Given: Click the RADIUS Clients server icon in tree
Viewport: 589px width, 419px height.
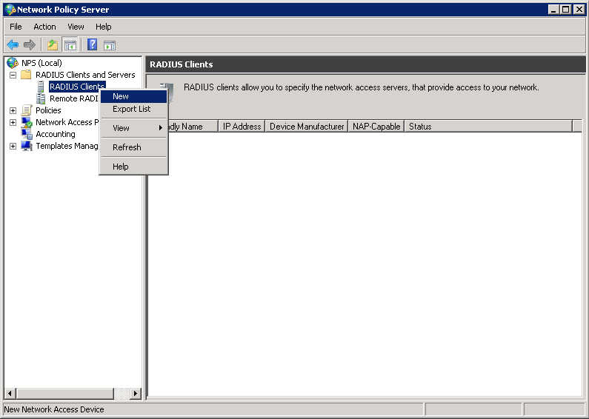Looking at the screenshot, I should (x=41, y=87).
